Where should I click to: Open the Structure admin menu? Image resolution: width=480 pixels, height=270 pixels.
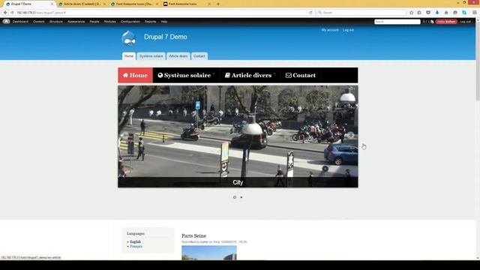pyautogui.click(x=56, y=22)
